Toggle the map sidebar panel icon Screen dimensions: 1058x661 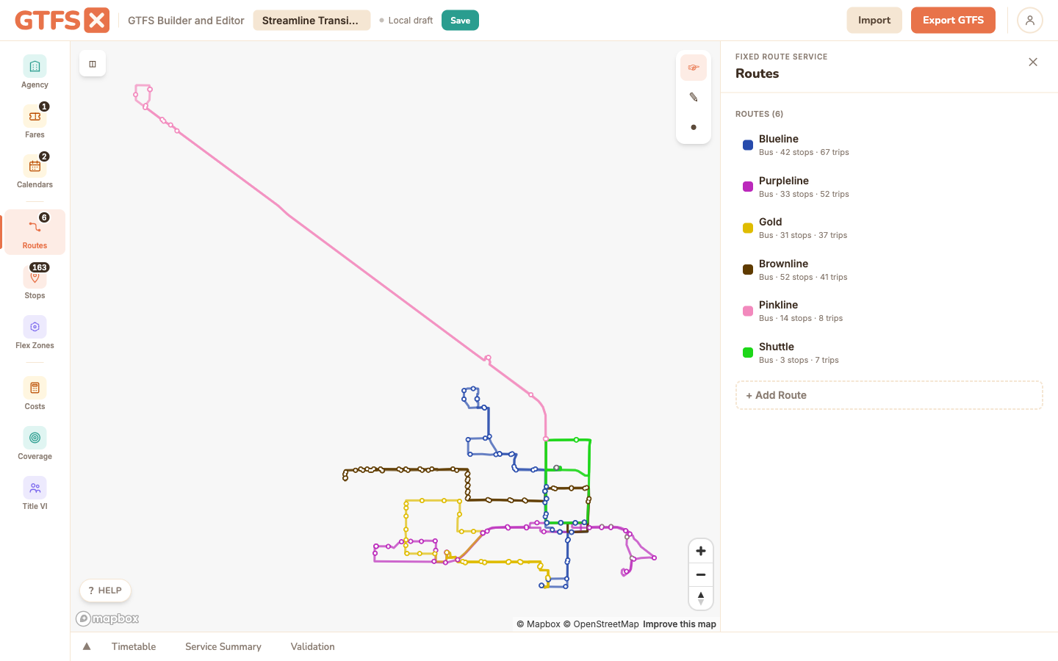[93, 64]
